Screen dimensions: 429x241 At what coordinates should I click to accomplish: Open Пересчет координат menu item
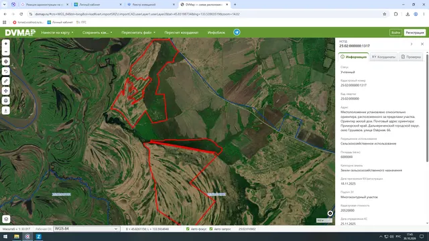182,33
